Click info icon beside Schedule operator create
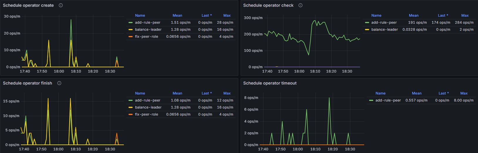Screen dimensions: 478x153 [61, 5]
